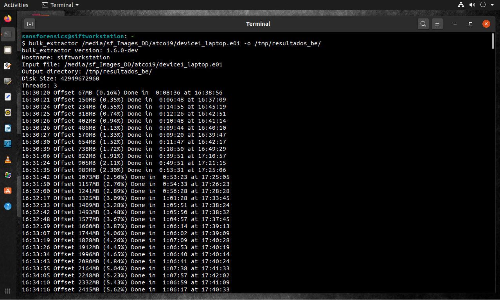Image resolution: width=500 pixels, height=300 pixels.
Task: Maximize the Terminal window
Action: coord(471,24)
